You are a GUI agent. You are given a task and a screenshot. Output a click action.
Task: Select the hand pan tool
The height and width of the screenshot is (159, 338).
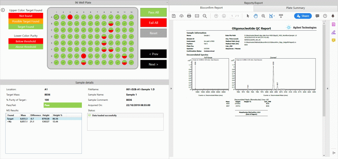click(x=255, y=16)
